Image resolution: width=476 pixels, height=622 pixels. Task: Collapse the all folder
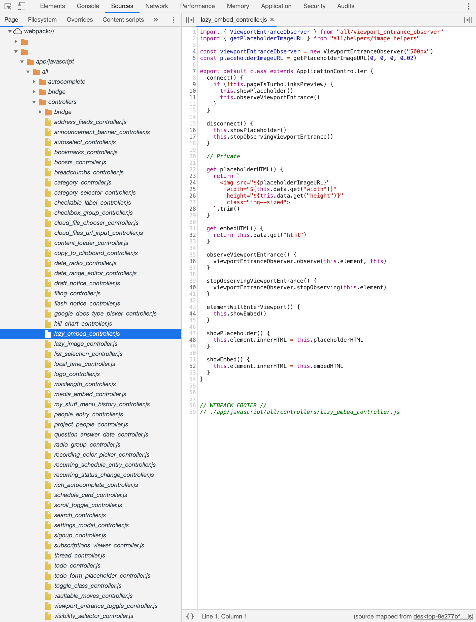(28, 72)
